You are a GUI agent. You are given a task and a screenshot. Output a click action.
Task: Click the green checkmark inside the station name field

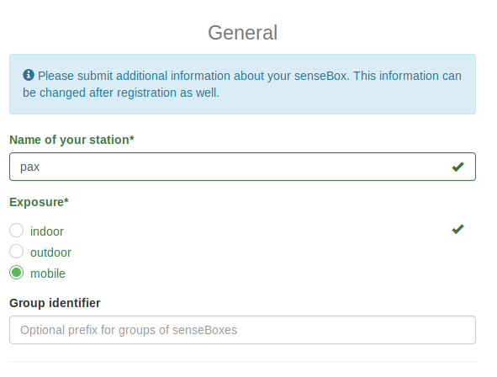pos(457,167)
